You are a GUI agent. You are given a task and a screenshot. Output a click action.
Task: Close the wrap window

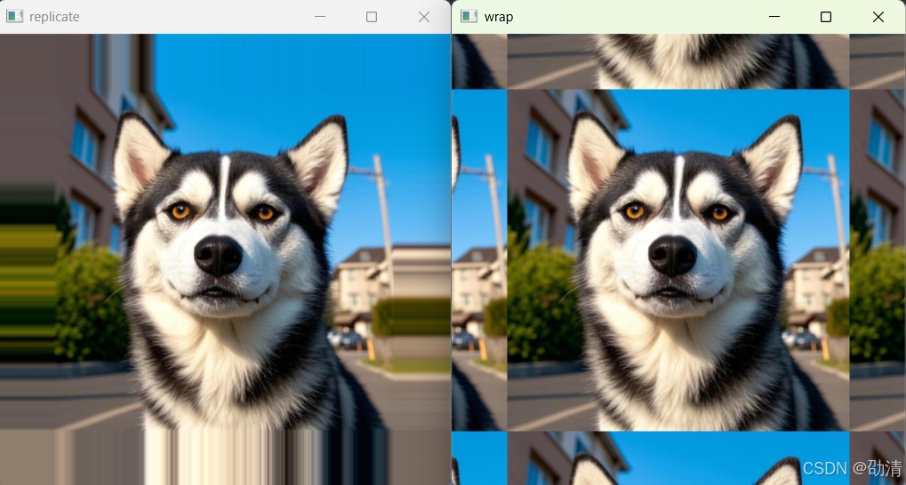coord(878,17)
